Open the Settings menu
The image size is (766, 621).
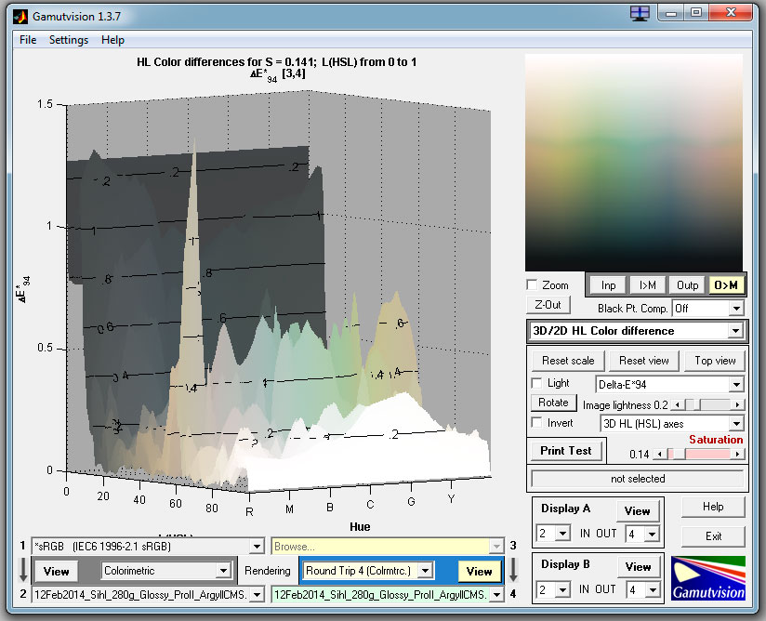coord(69,40)
